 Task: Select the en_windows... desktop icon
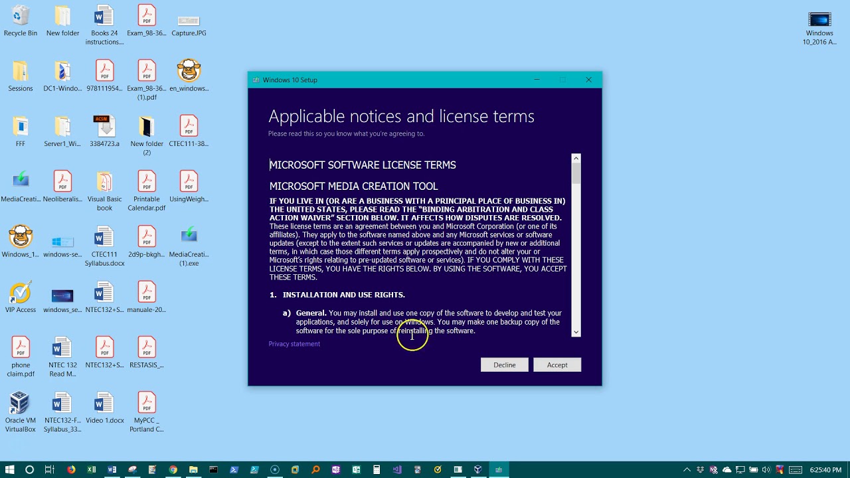(189, 76)
